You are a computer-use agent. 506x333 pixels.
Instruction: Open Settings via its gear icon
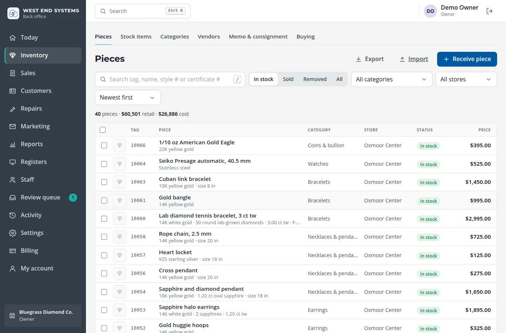tap(13, 233)
